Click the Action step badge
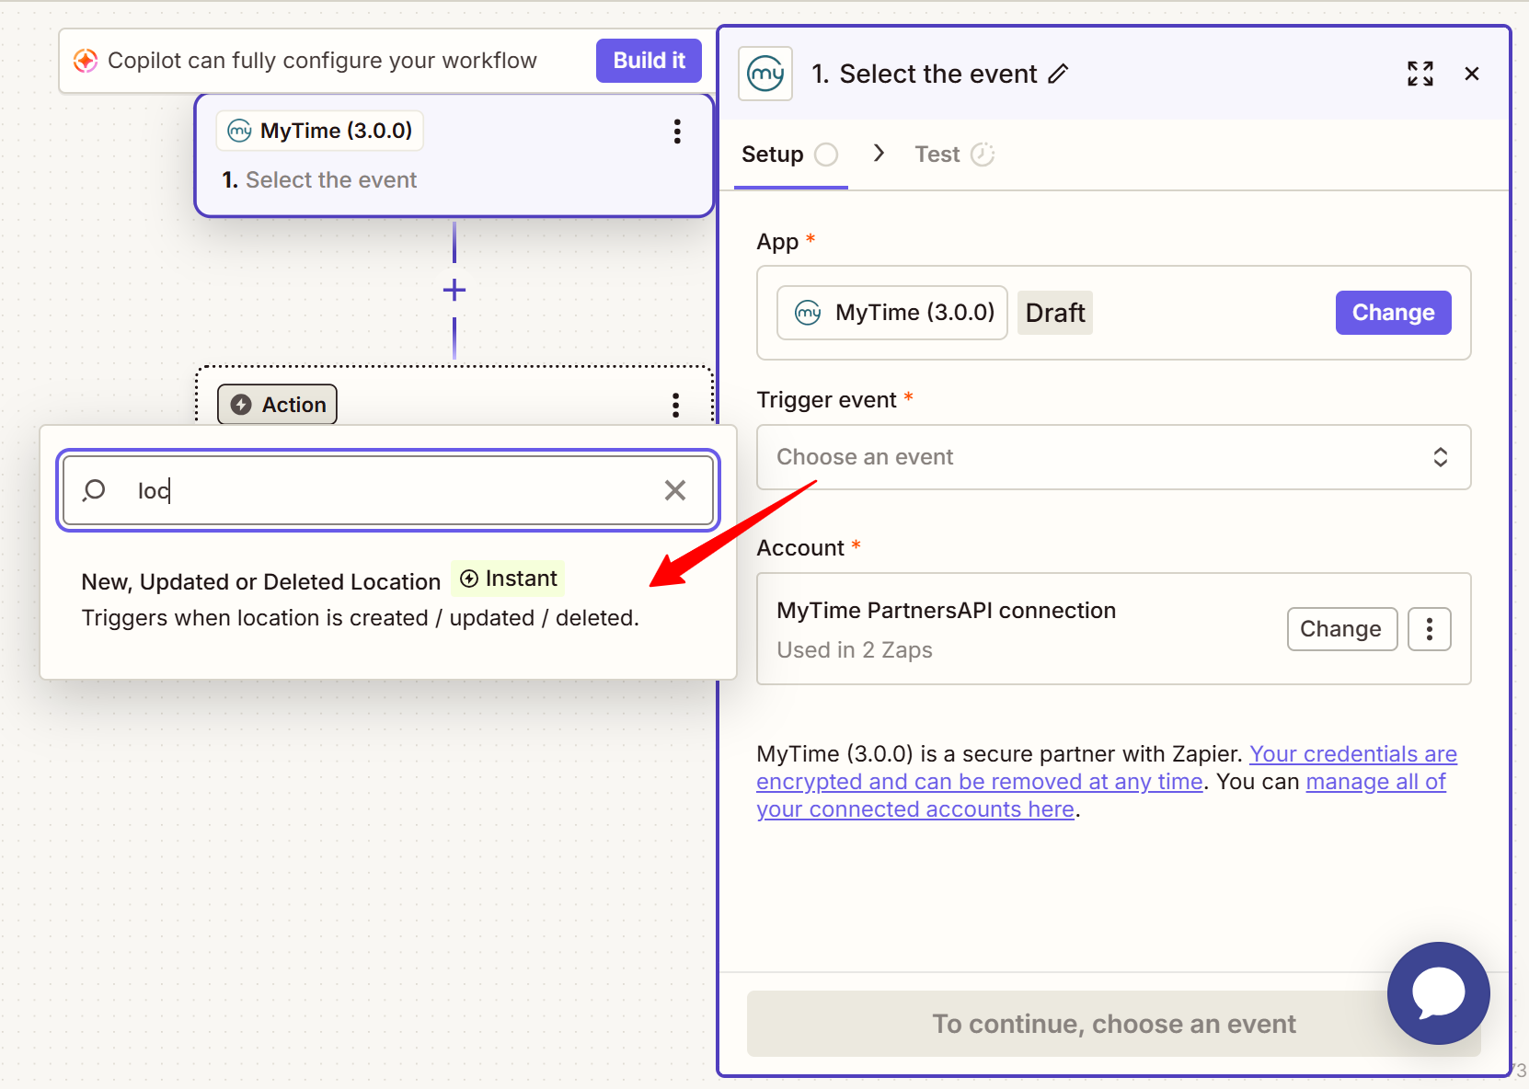 tap(277, 405)
